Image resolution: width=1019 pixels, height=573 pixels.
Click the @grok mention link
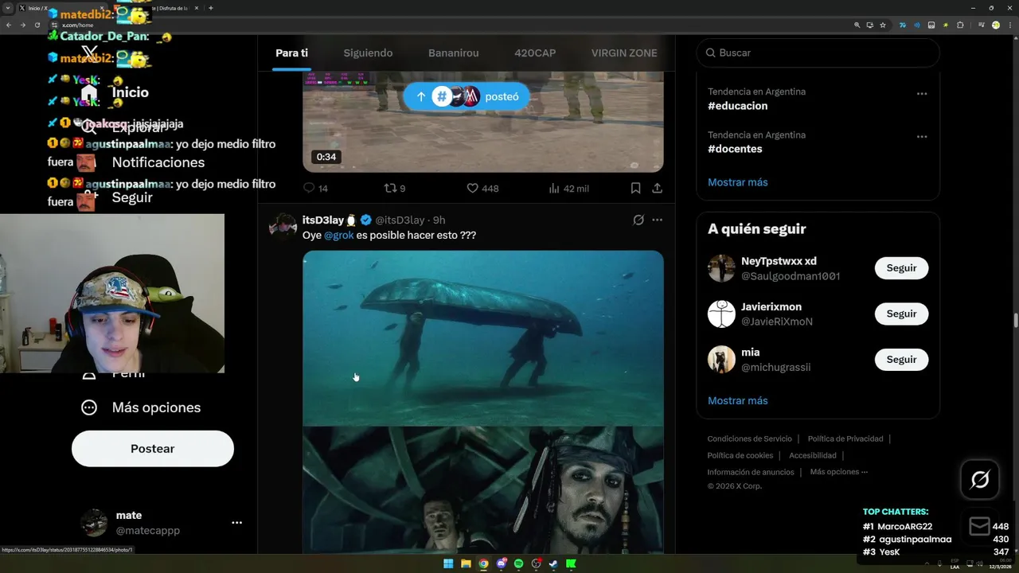tap(338, 236)
